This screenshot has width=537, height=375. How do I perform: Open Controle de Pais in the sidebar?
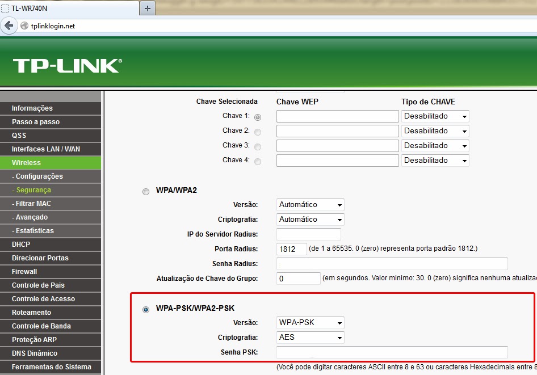coord(51,285)
